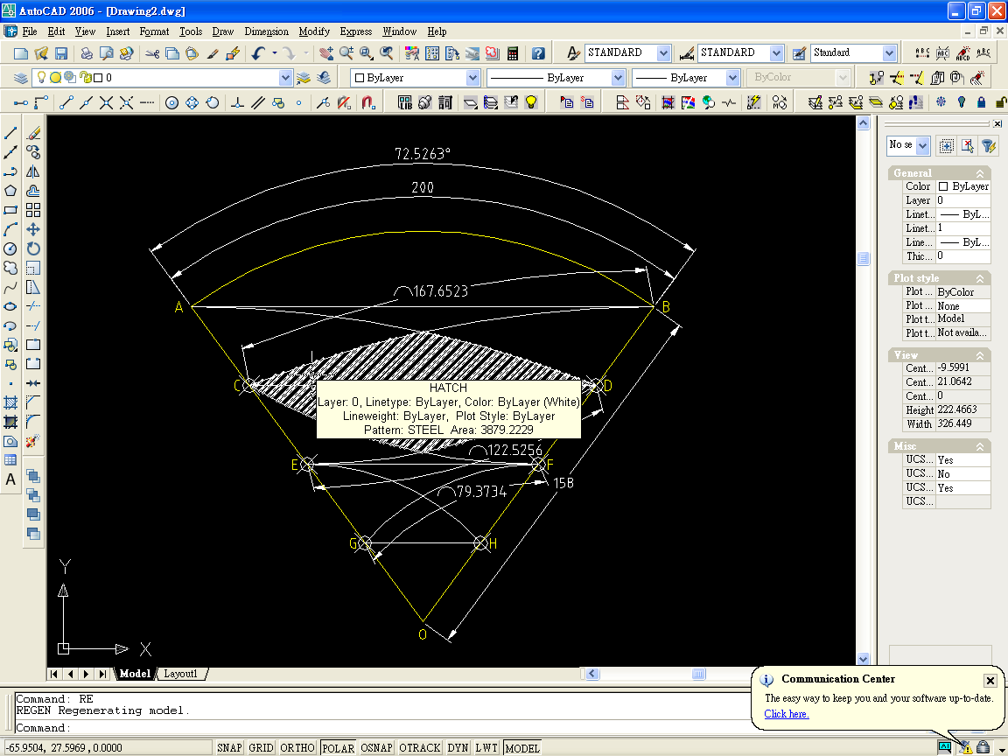
Task: Toggle POLAR tracking in status bar
Action: (338, 747)
